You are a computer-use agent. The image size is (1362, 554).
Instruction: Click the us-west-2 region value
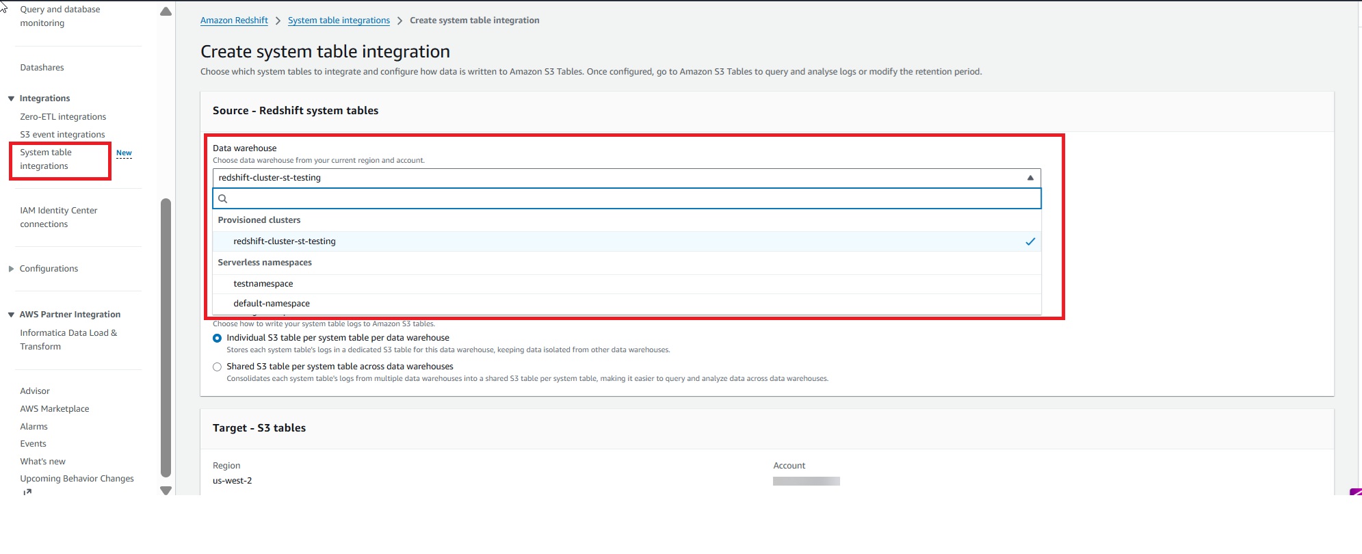(x=232, y=481)
